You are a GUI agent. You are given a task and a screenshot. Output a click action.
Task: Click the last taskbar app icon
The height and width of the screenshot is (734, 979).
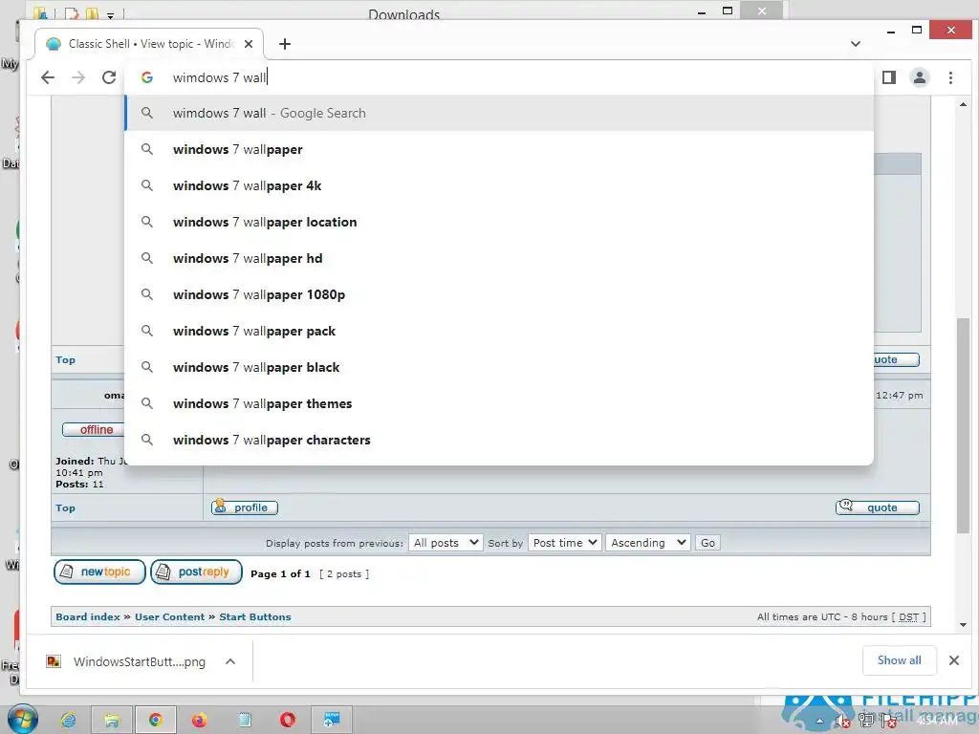332,720
